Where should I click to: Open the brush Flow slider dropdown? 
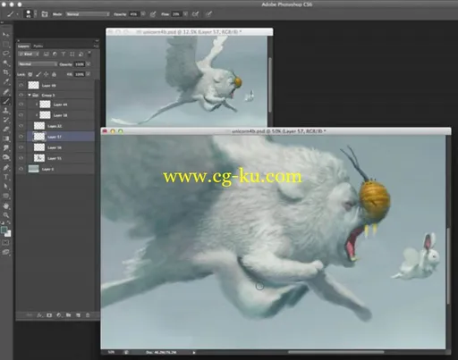coord(185,14)
